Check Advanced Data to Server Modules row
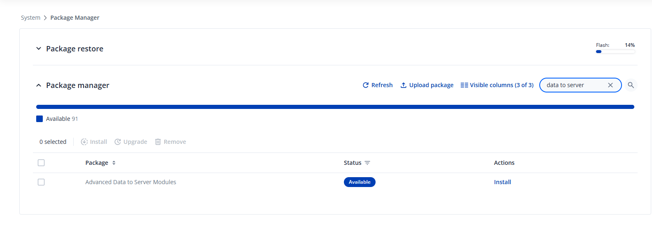This screenshot has height=231, width=652. pos(41,182)
